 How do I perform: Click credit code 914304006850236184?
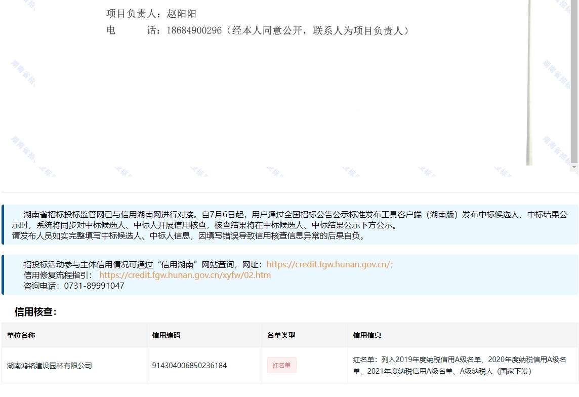click(189, 365)
